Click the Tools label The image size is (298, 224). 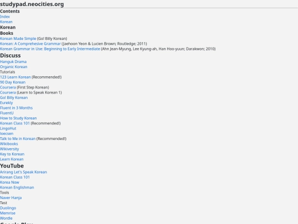point(4,193)
